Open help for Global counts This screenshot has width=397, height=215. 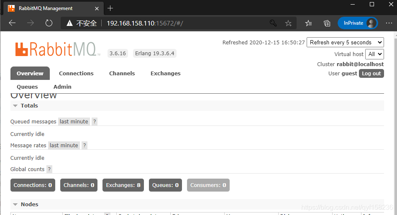[x=49, y=169]
